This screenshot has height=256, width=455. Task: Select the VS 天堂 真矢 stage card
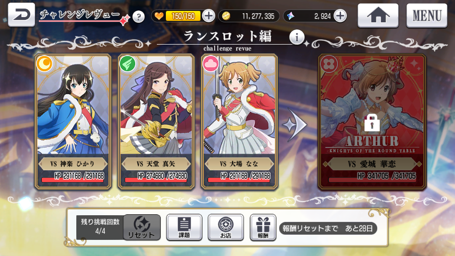[x=156, y=122]
